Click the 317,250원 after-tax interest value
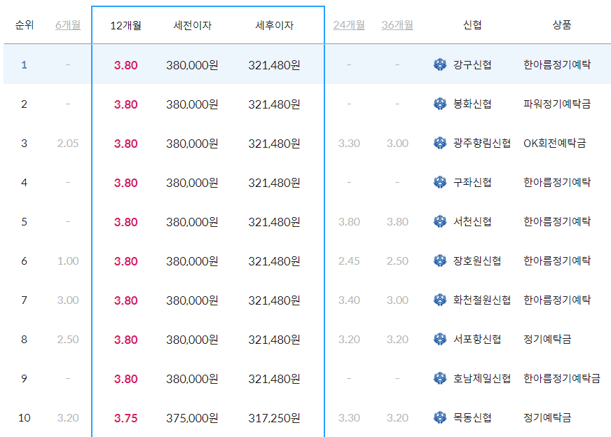 (x=274, y=418)
